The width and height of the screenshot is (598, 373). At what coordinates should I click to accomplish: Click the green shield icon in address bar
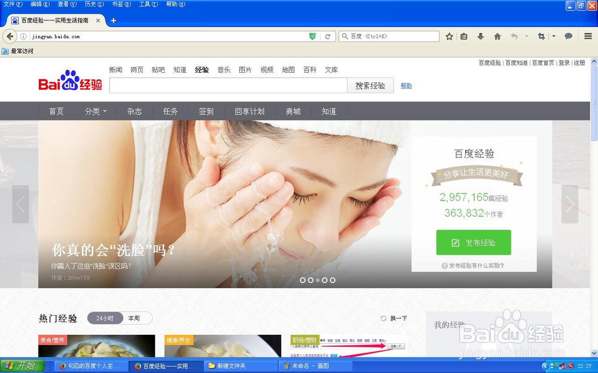click(312, 36)
